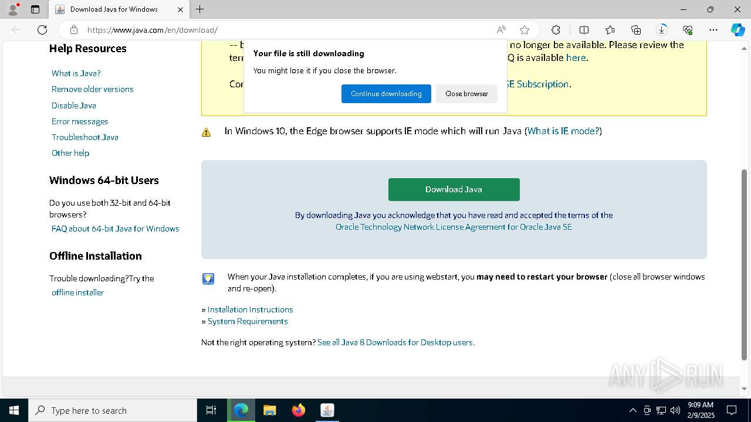The width and height of the screenshot is (751, 422).
Task: Open the Downloads toolbar icon
Action: click(662, 30)
